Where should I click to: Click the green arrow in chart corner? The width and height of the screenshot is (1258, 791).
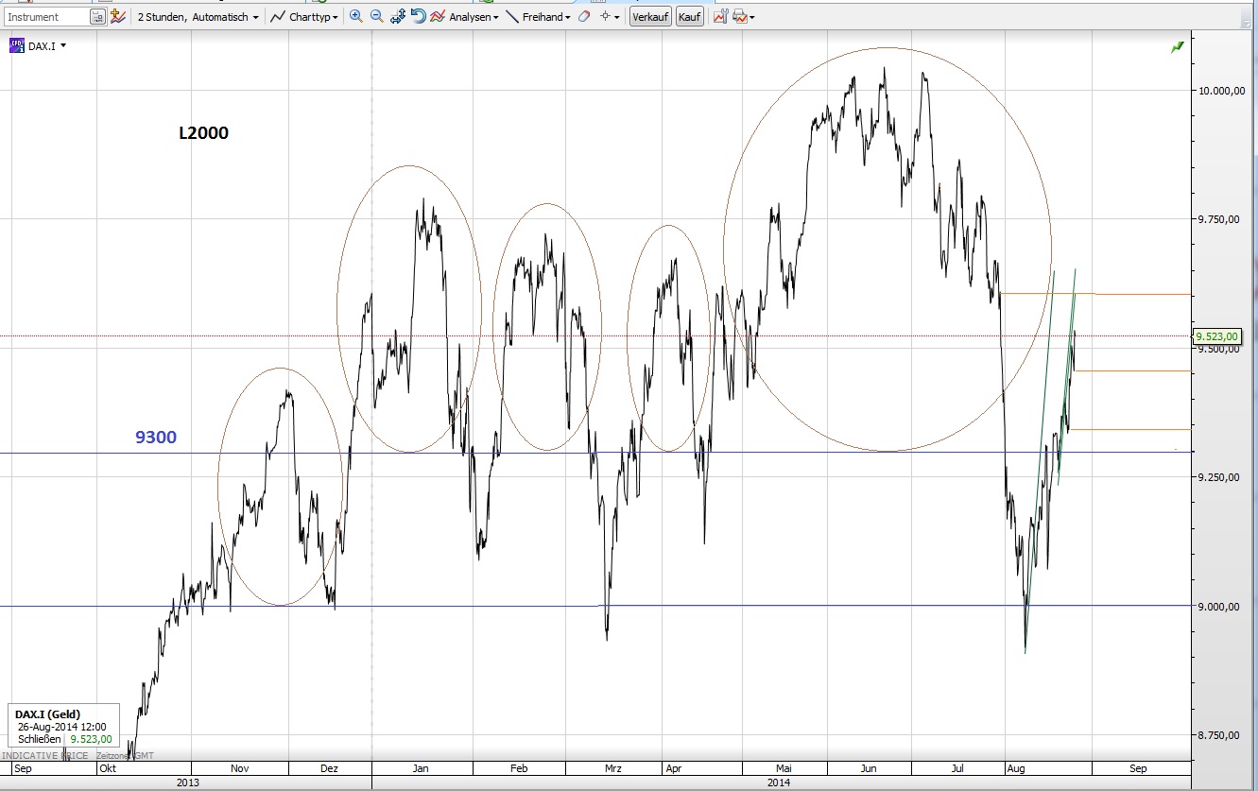[x=1178, y=47]
